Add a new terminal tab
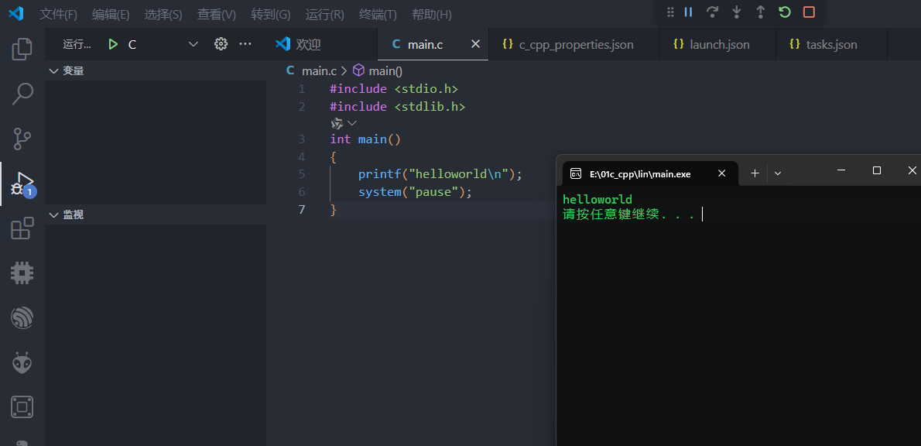 [755, 173]
